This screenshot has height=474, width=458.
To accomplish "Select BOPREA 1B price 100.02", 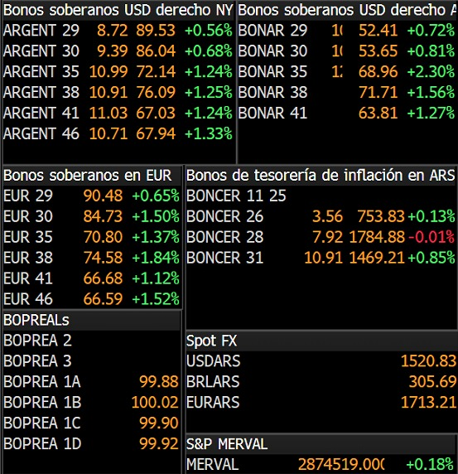I will point(155,403).
